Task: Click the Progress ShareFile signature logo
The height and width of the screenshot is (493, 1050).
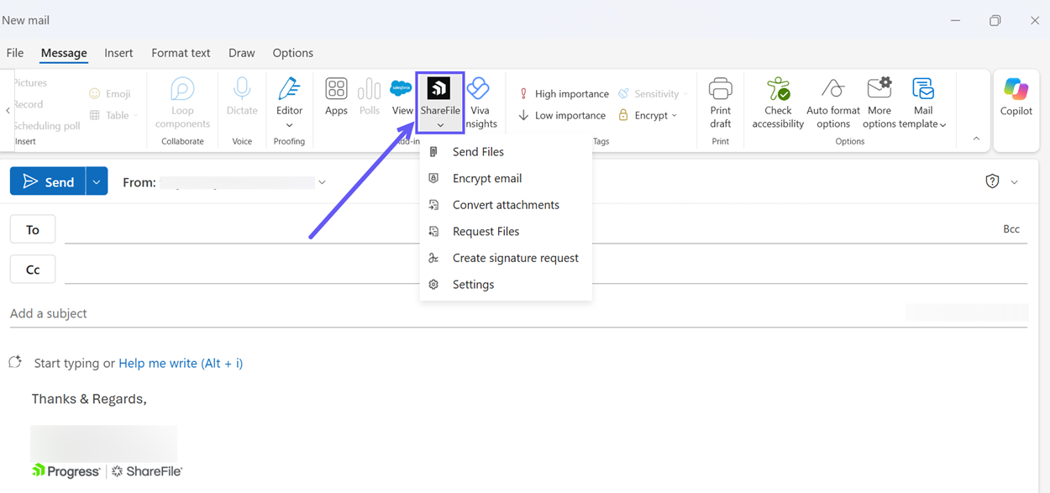Action: coord(107,471)
